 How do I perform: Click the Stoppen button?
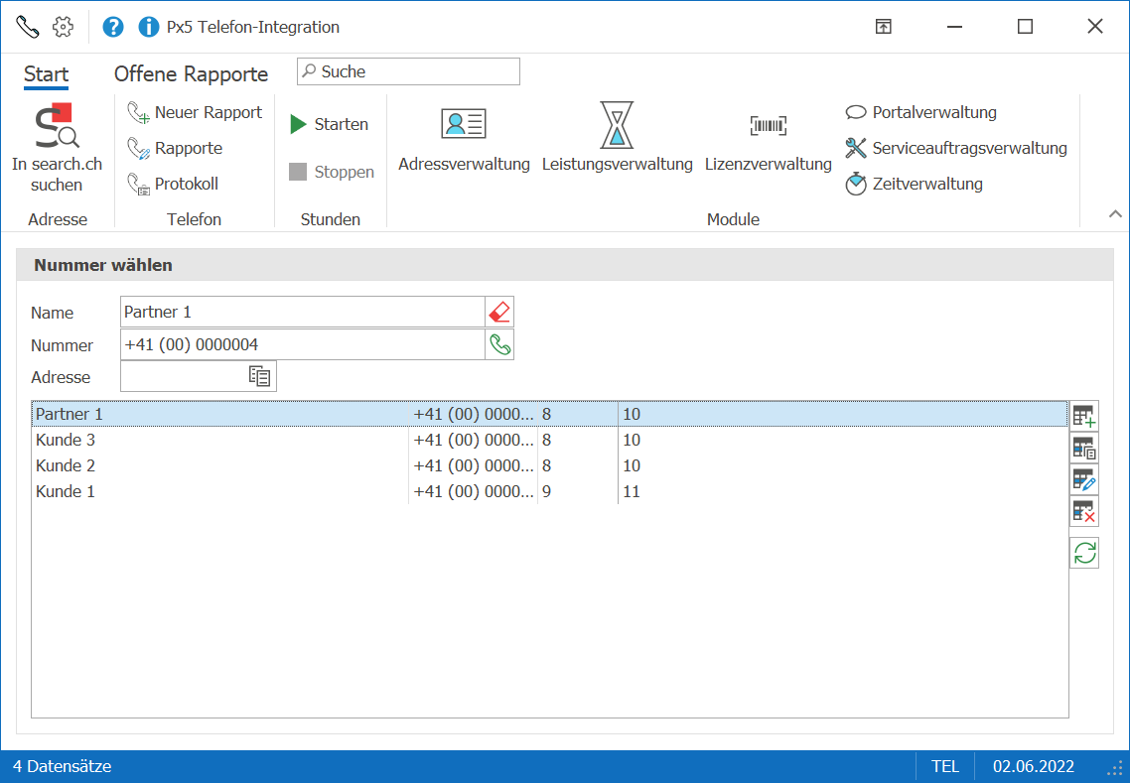332,172
